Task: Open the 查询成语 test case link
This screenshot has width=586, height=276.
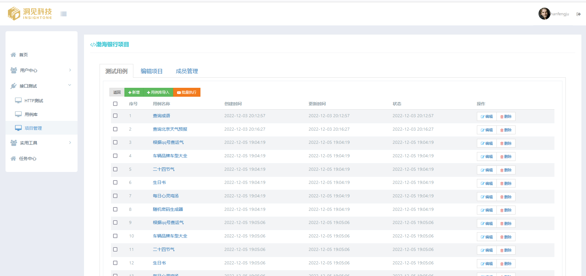Action: coord(162,116)
